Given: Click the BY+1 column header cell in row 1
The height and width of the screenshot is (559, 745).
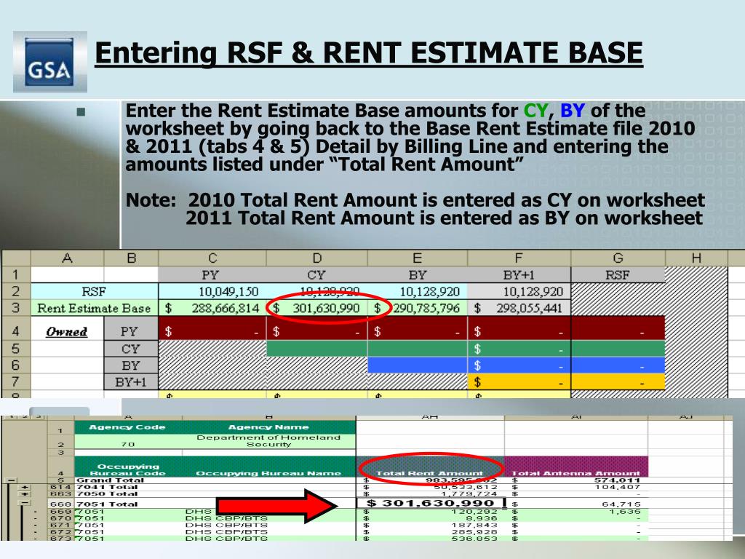Looking at the screenshot, I should click(x=519, y=274).
